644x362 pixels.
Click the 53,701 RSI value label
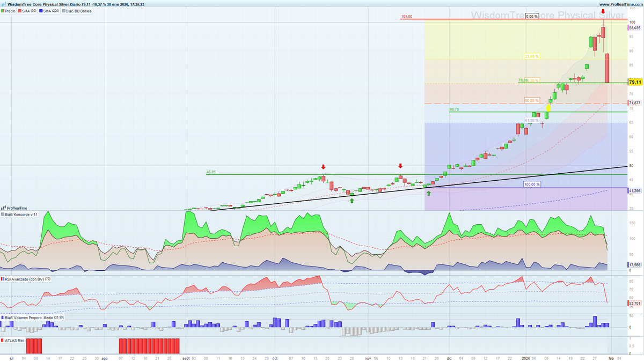pyautogui.click(x=634, y=303)
